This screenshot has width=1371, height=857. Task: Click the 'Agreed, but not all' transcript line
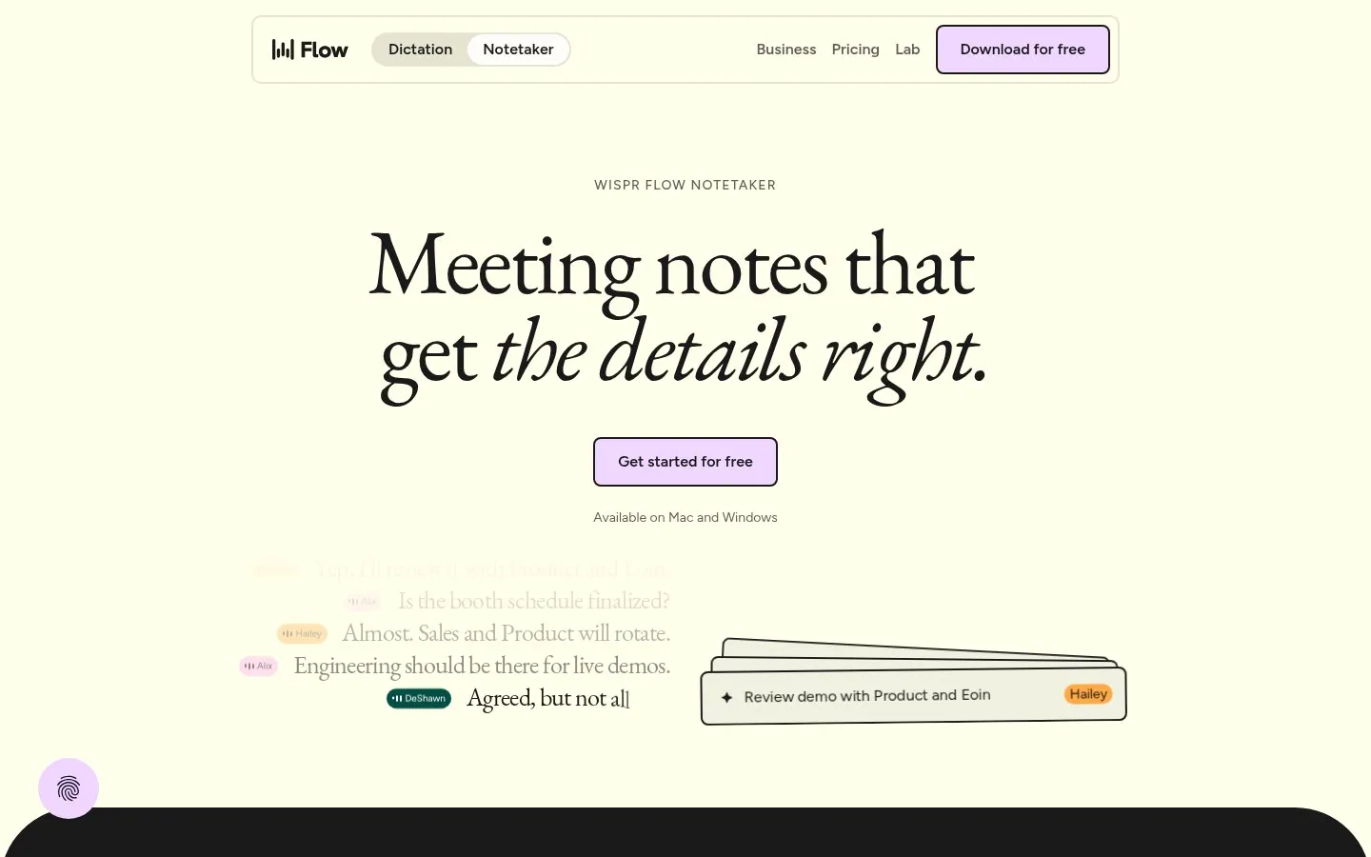point(548,698)
